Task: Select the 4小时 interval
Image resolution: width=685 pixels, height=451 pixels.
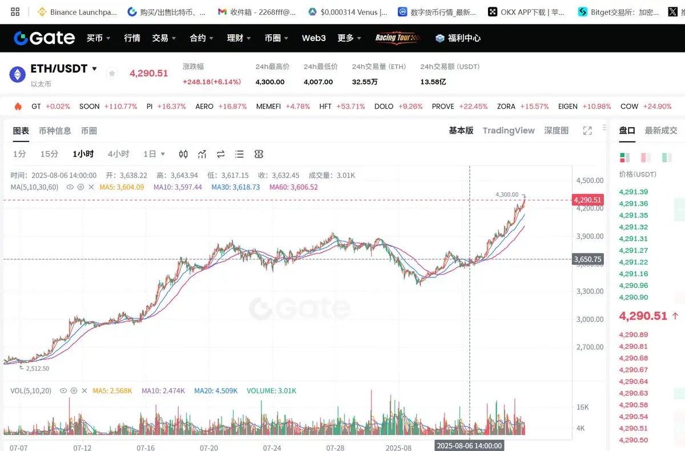Action: pos(118,154)
